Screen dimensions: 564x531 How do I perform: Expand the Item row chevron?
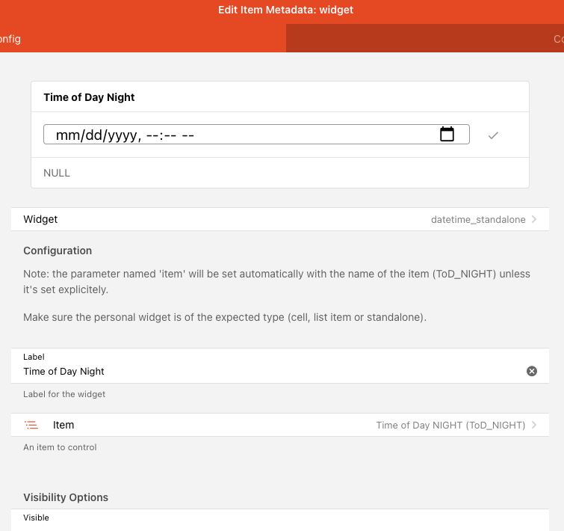coord(534,425)
